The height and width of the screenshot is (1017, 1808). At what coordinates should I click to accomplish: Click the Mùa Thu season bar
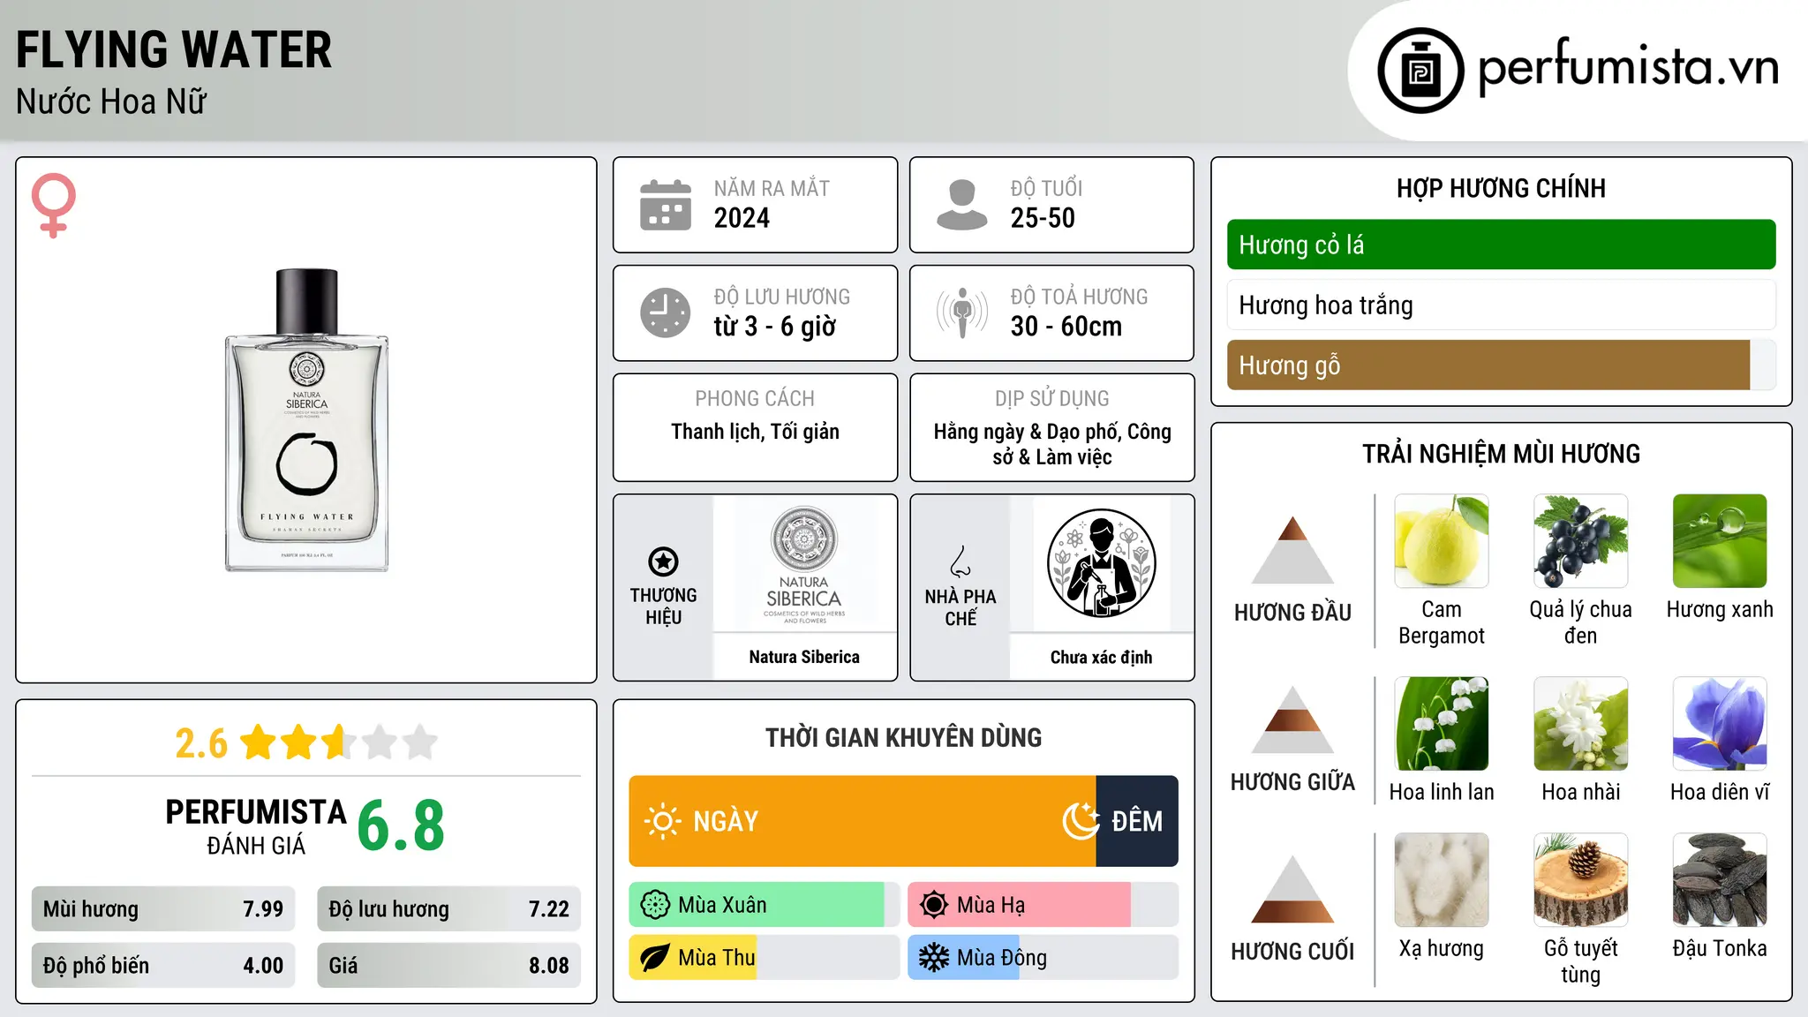click(764, 958)
